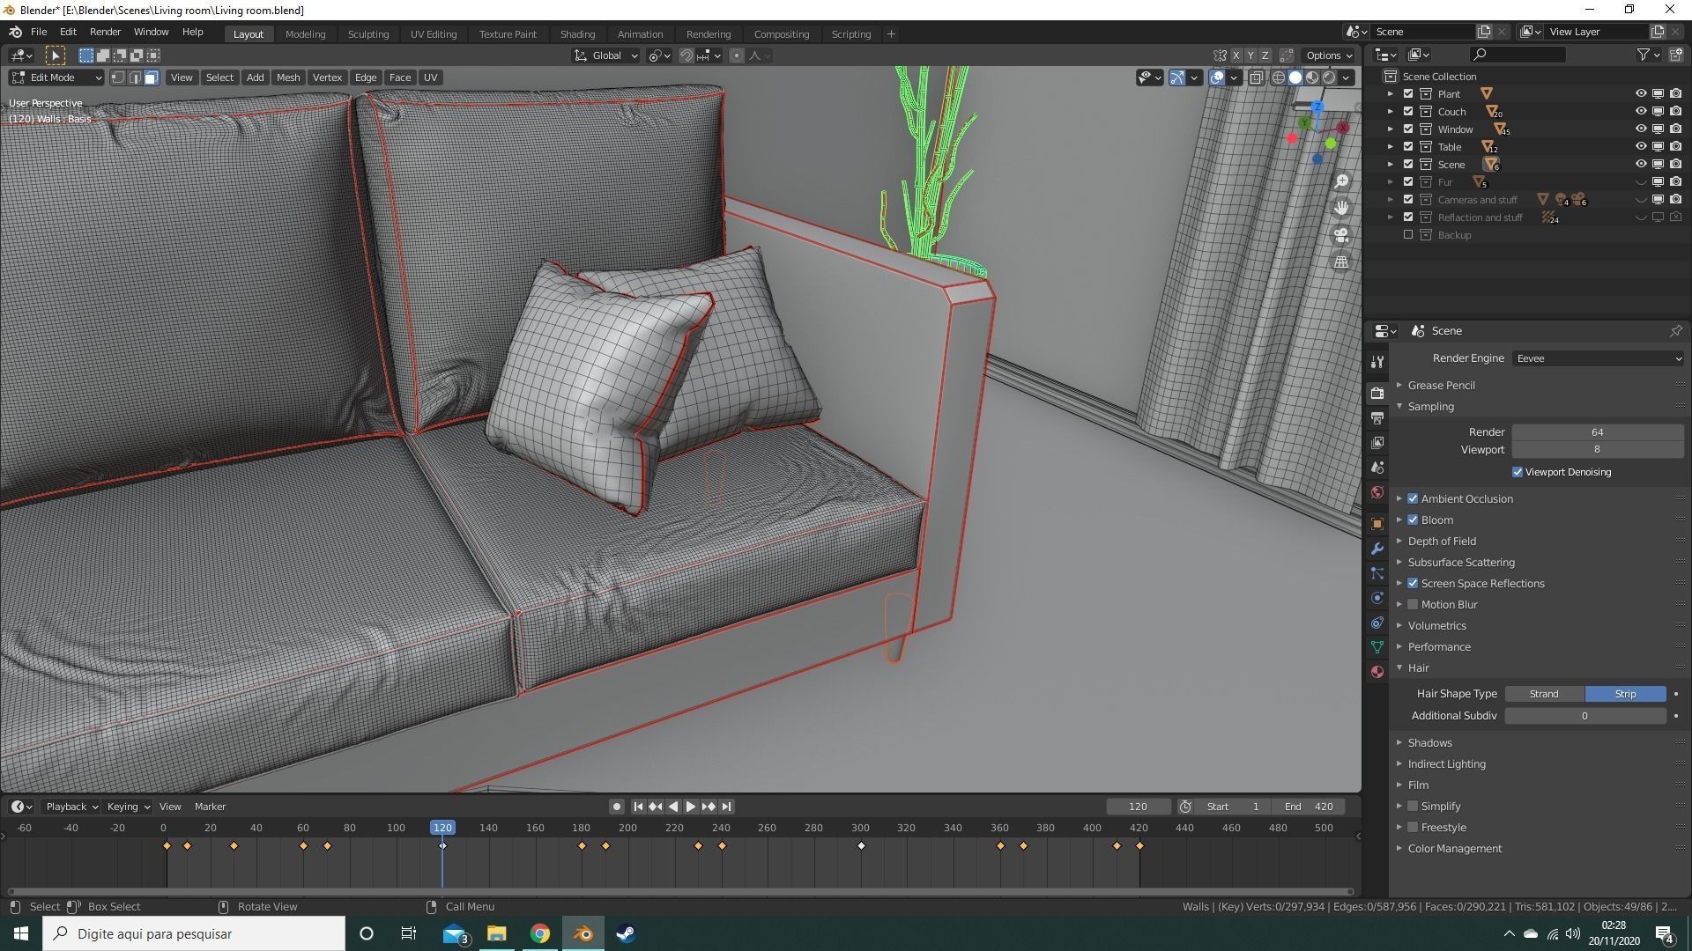This screenshot has width=1692, height=951.
Task: Enable rendered viewport shading
Action: 1329,77
